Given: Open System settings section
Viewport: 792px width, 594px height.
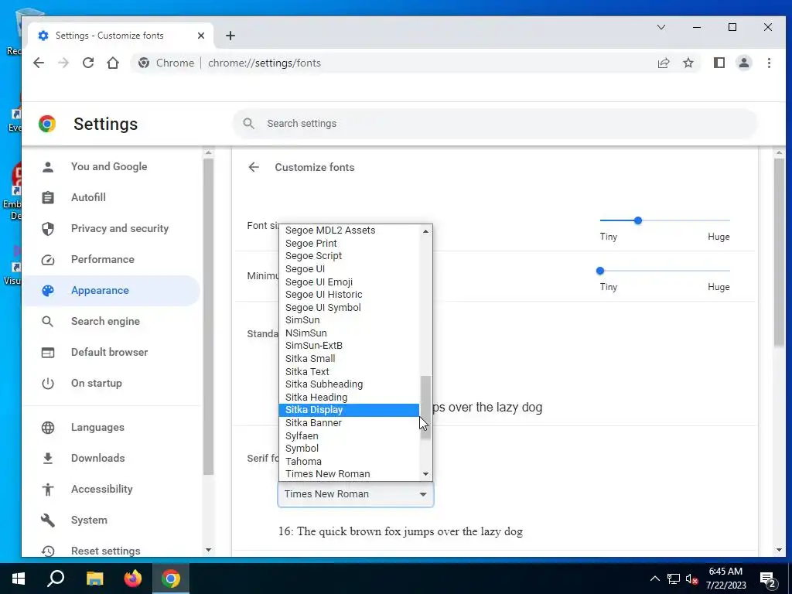Looking at the screenshot, I should coord(89,520).
